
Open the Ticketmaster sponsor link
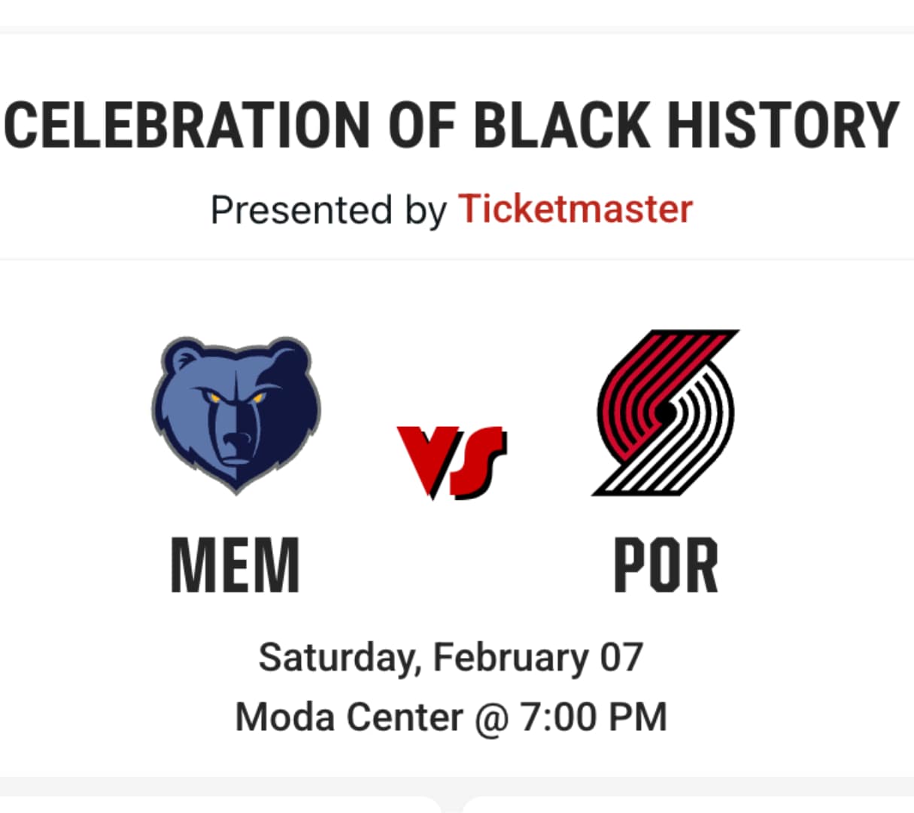(575, 209)
